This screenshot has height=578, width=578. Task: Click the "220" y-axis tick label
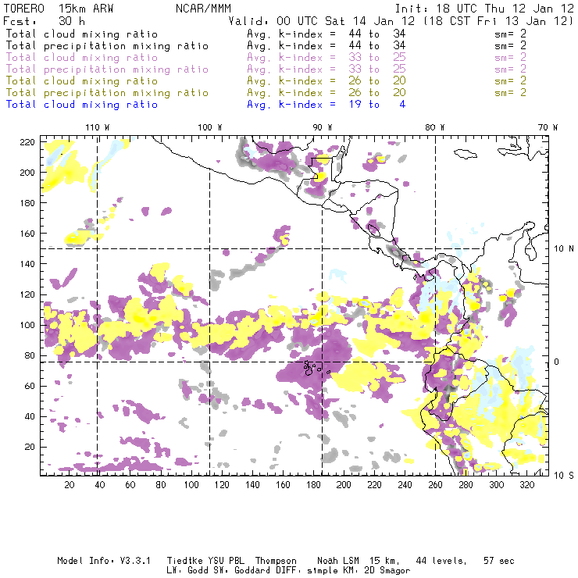27,142
